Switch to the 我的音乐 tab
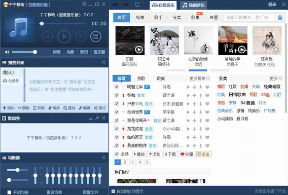This screenshot has height=195, width=288. [x=193, y=6]
